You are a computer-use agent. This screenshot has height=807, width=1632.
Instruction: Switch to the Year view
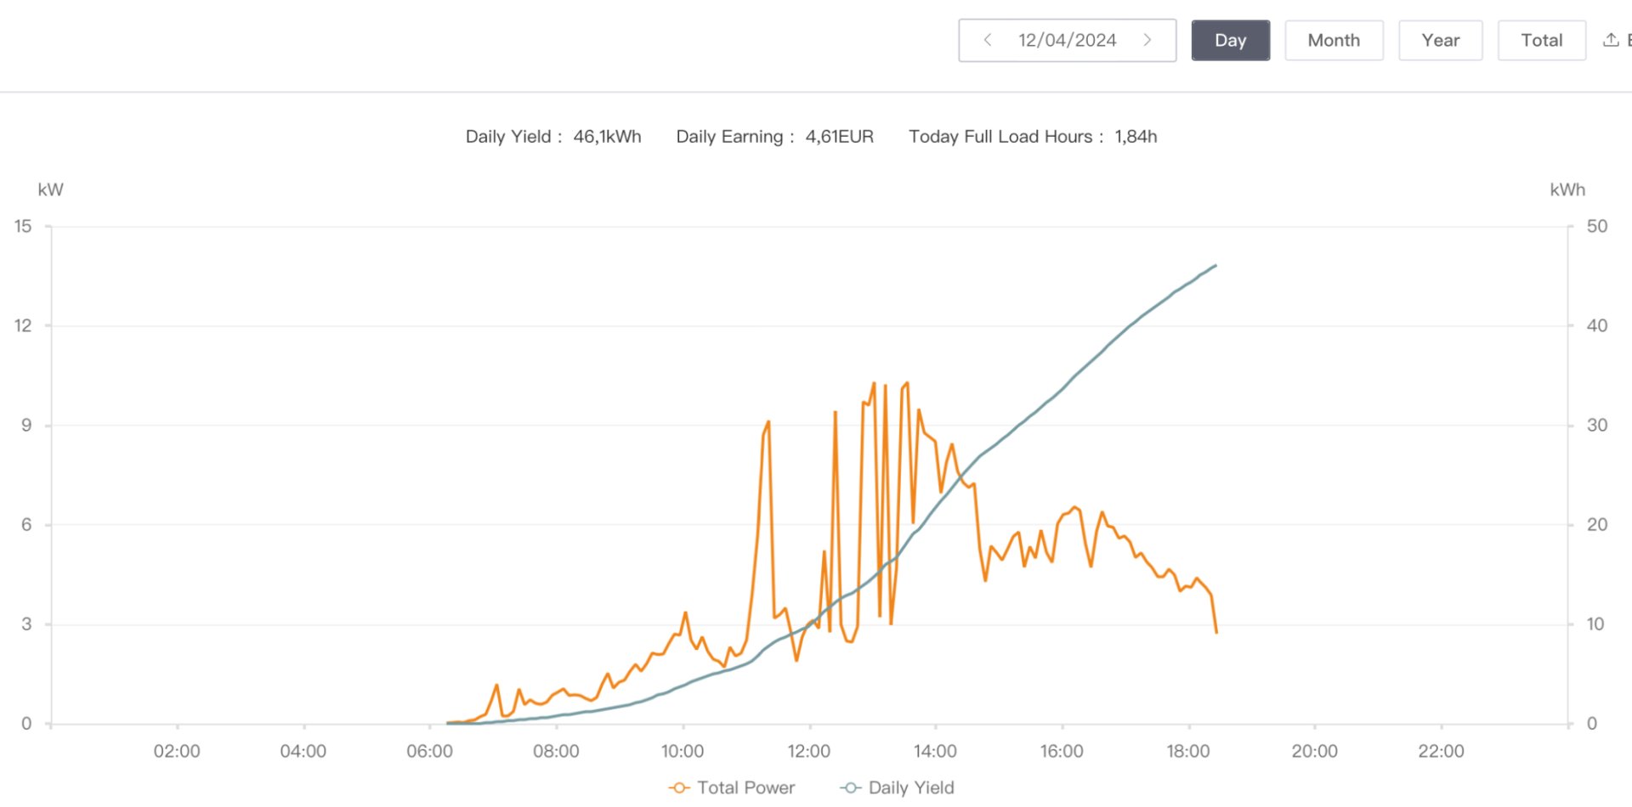(1440, 40)
